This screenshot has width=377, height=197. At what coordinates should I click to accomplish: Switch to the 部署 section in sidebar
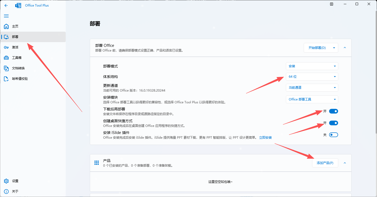[x=6, y=37]
